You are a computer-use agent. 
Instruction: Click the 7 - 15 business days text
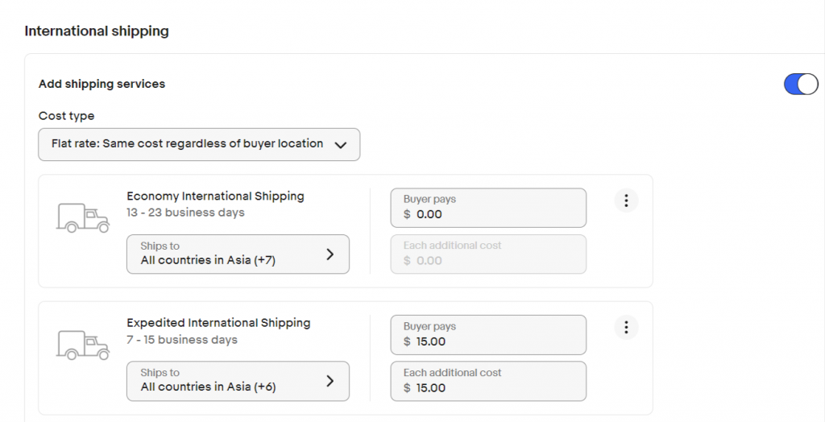click(182, 340)
